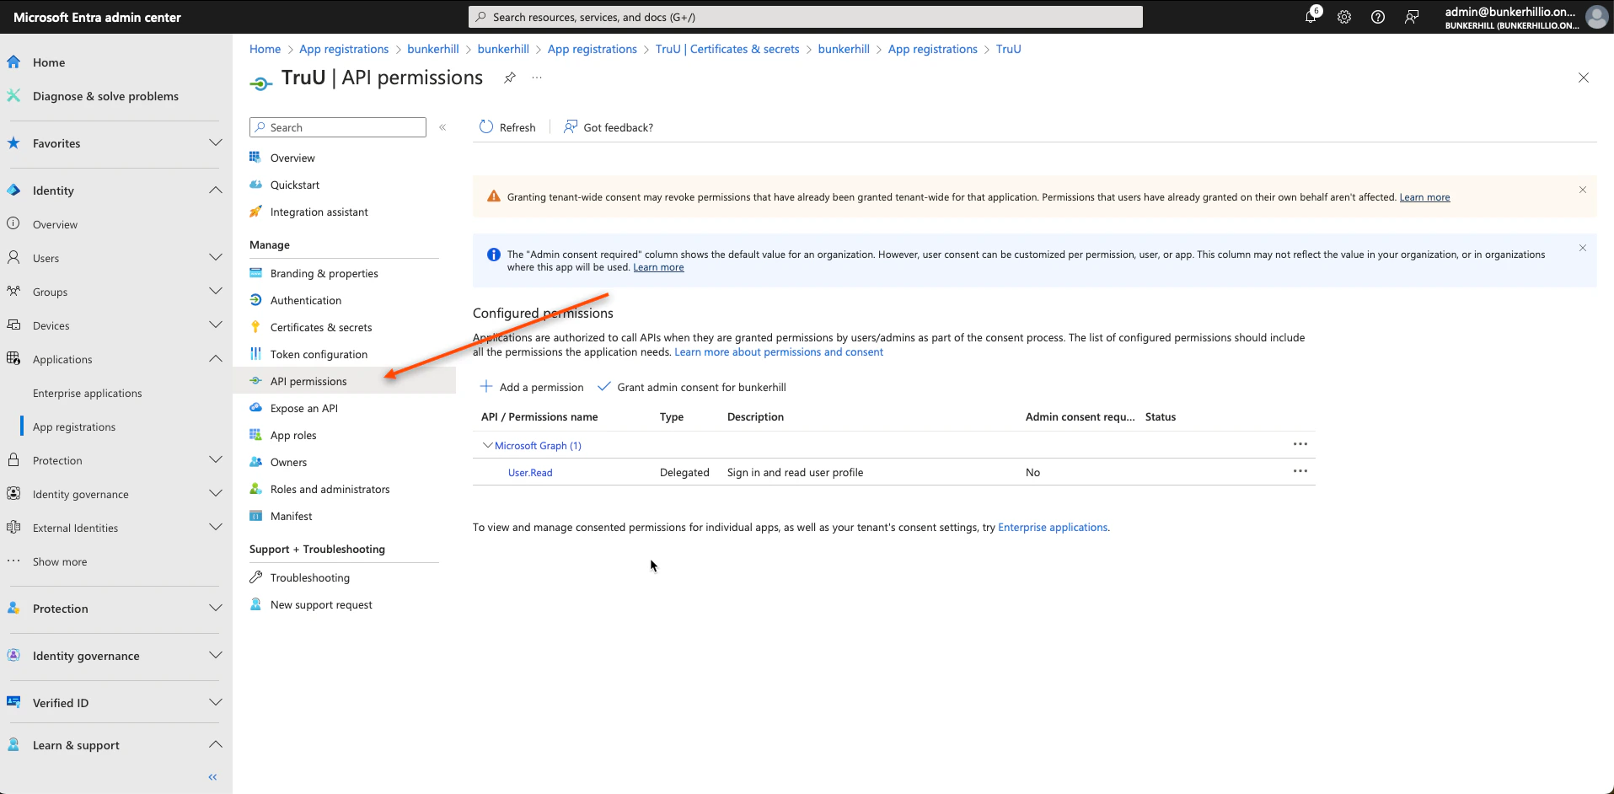The width and height of the screenshot is (1614, 794).
Task: Click Learn more in warning banner
Action: coord(1424,197)
